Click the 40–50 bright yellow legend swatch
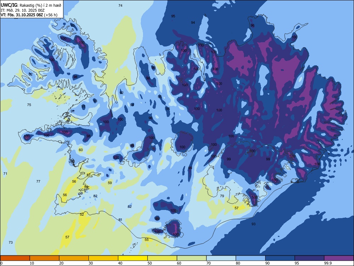Image resolution: width=354 pixels, height=266 pixels. coord(133,258)
